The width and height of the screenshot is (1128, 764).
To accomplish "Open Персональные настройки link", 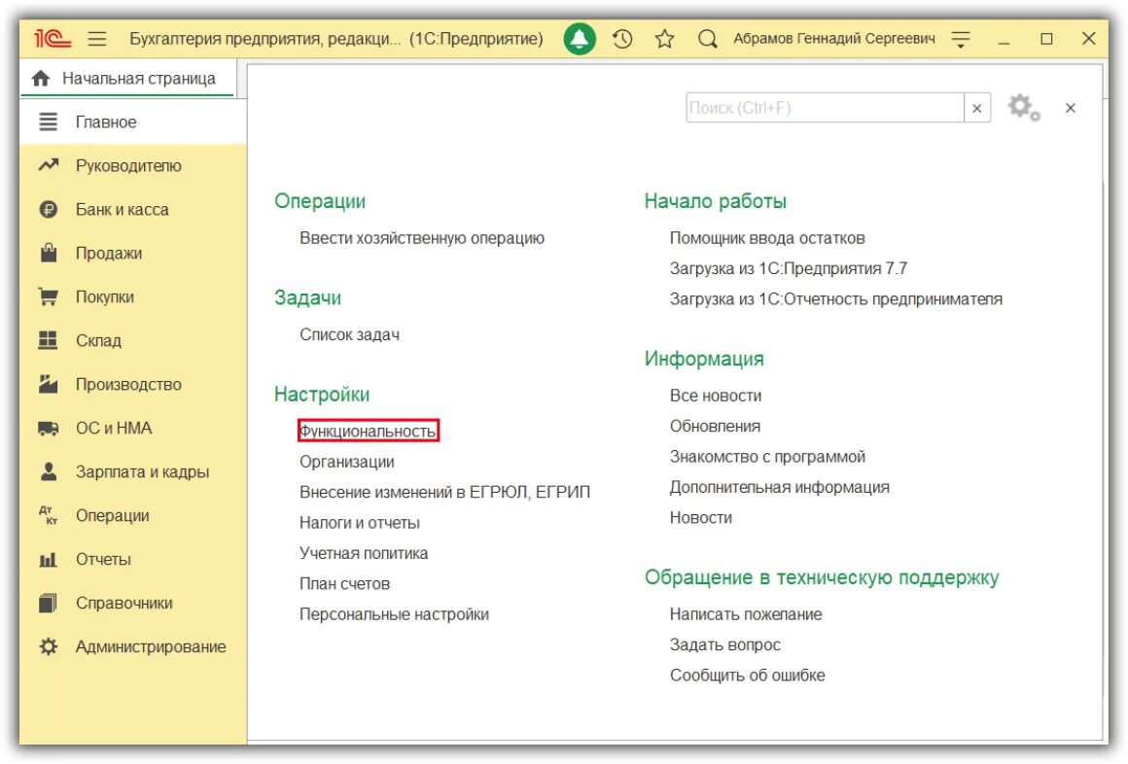I will tap(394, 614).
